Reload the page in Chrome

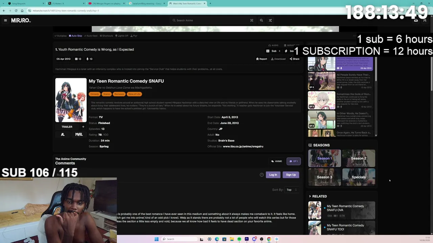pos(16,10)
